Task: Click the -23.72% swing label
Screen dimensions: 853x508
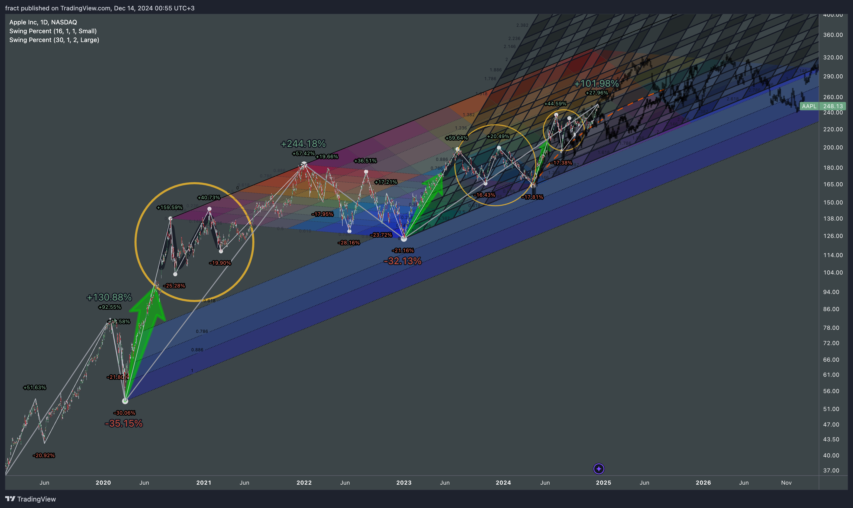Action: pos(381,235)
